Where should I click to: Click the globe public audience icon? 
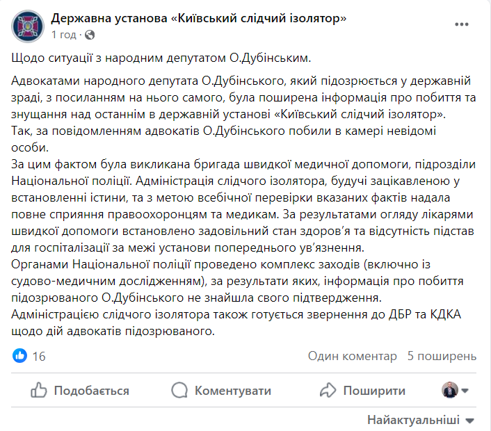pyautogui.click(x=90, y=34)
